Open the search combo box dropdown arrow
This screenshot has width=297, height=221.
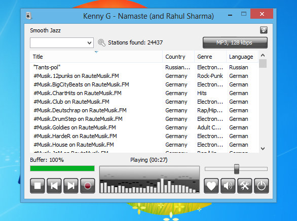(x=89, y=42)
